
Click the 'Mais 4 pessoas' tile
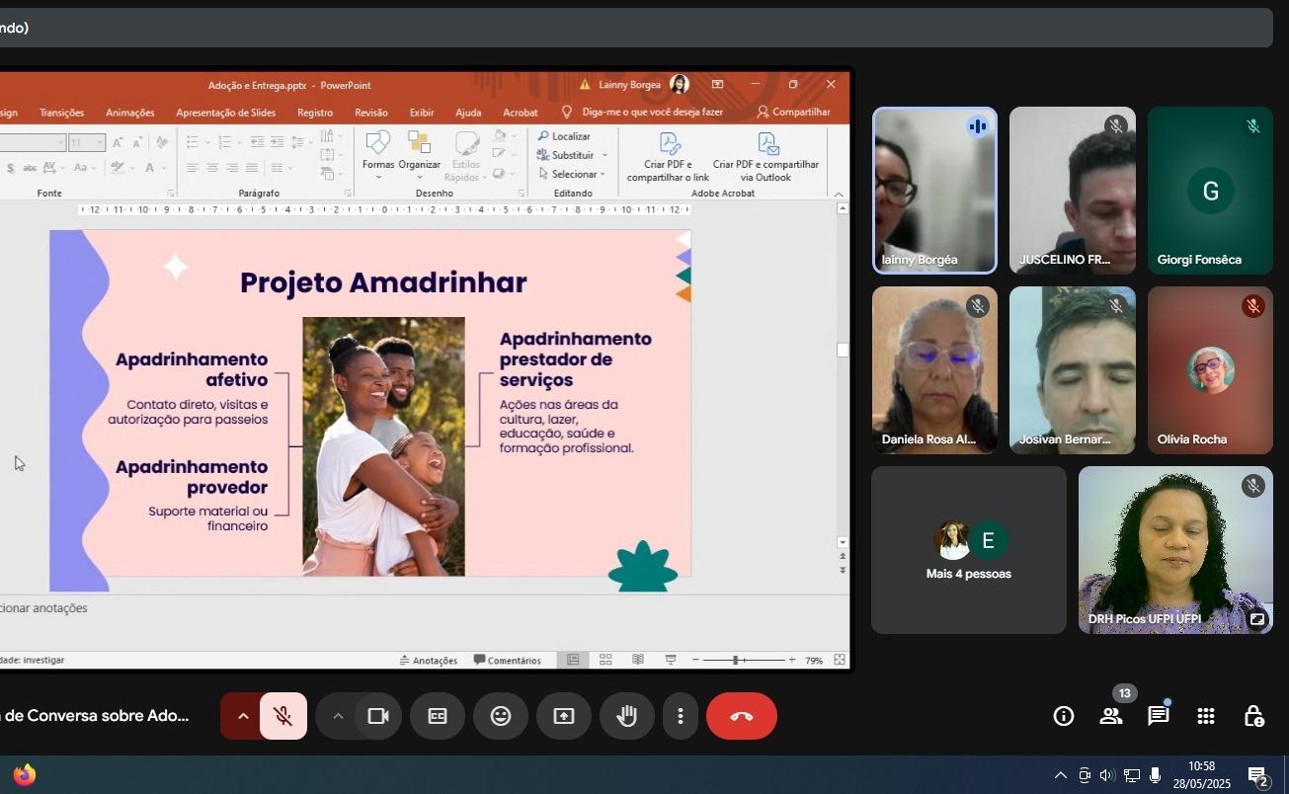(968, 550)
